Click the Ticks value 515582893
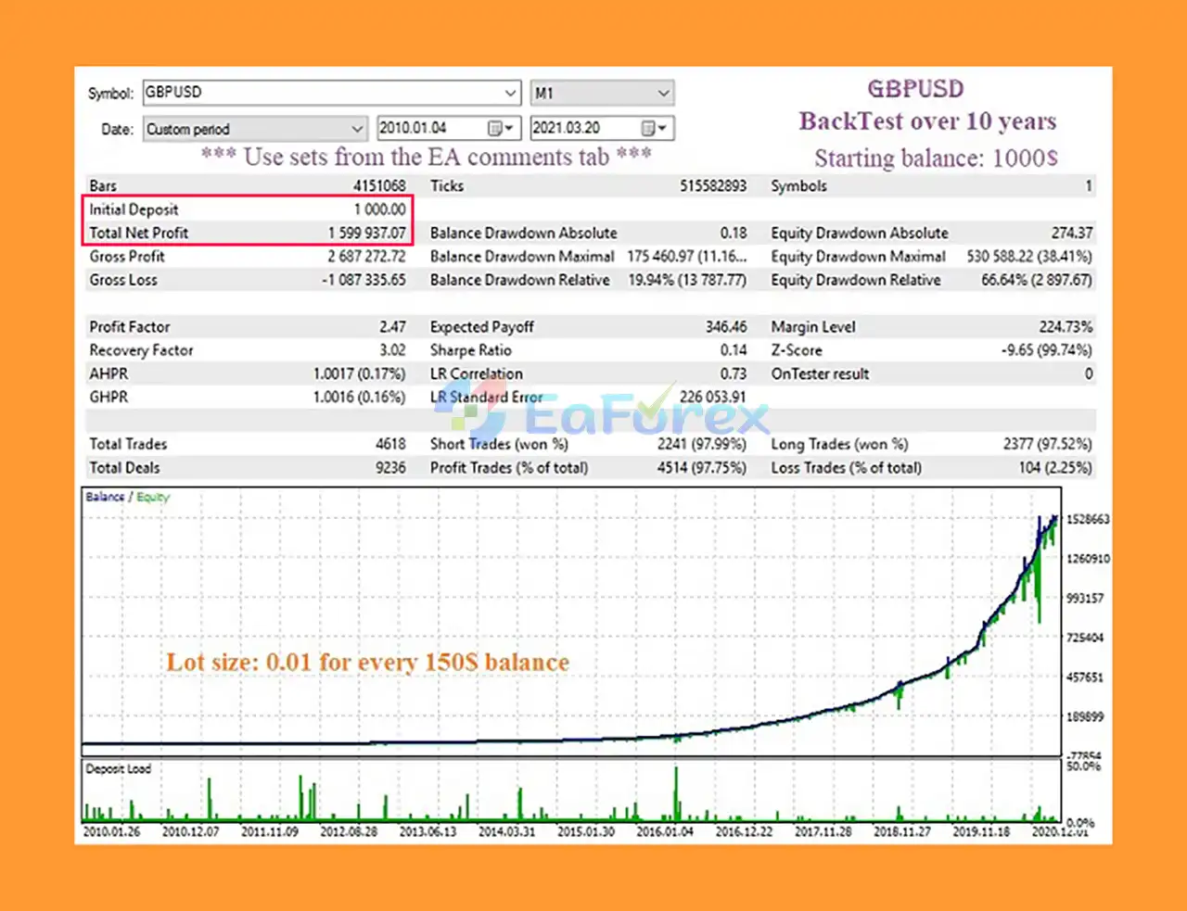 click(x=713, y=185)
